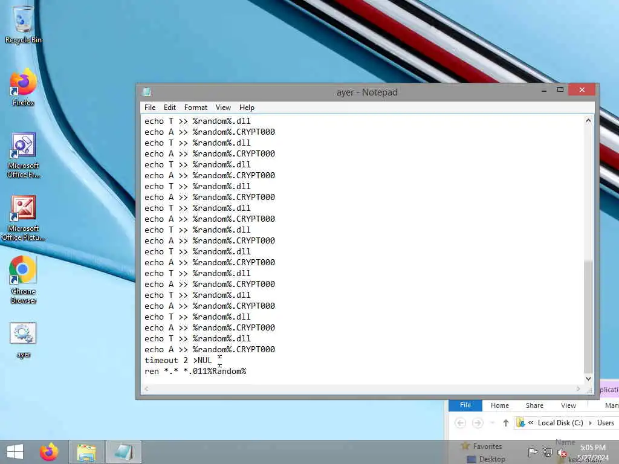Open network icon in system tray
Image resolution: width=619 pixels, height=464 pixels.
(x=547, y=452)
